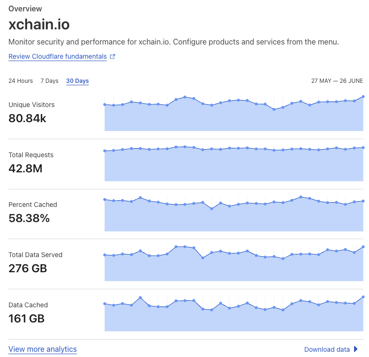Click the Total Data Served 276 GB value
369x357 pixels.
pyautogui.click(x=28, y=268)
